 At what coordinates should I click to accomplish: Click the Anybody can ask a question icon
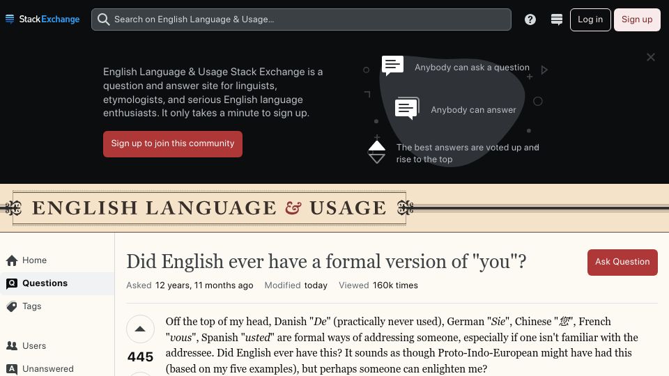pyautogui.click(x=392, y=65)
